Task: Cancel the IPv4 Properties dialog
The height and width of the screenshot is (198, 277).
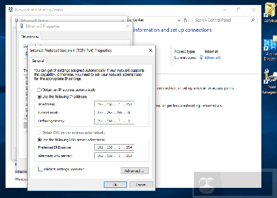Action: [x=141, y=184]
